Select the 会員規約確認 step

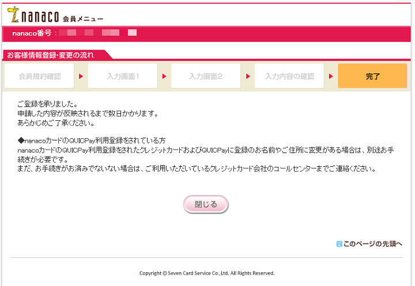pos(39,76)
